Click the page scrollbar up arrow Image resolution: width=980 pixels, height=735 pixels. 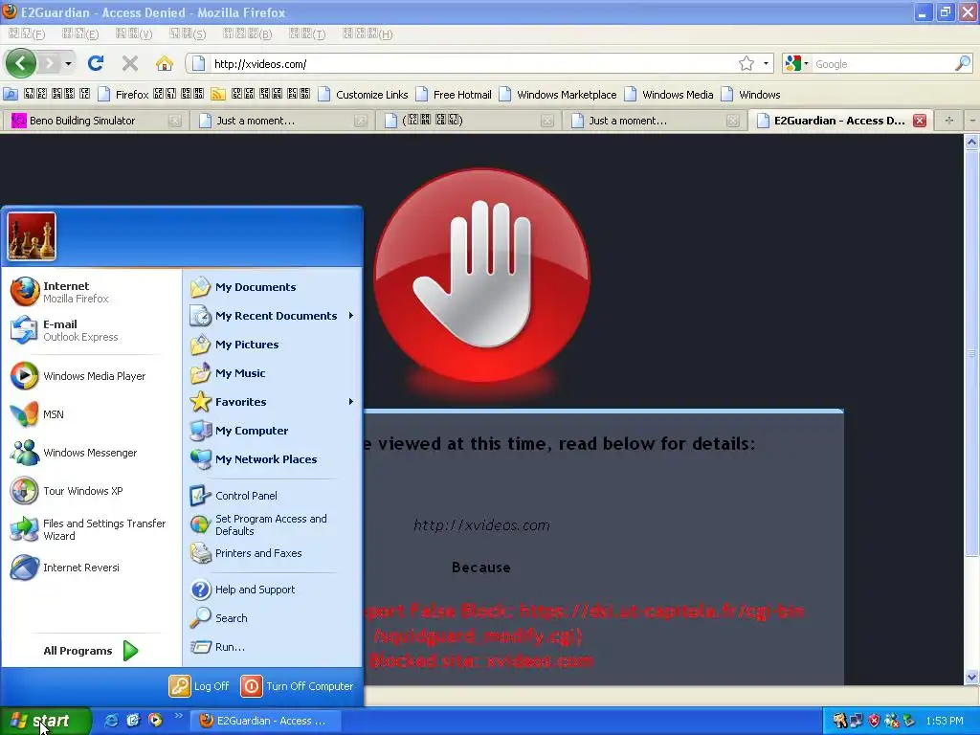[x=971, y=142]
